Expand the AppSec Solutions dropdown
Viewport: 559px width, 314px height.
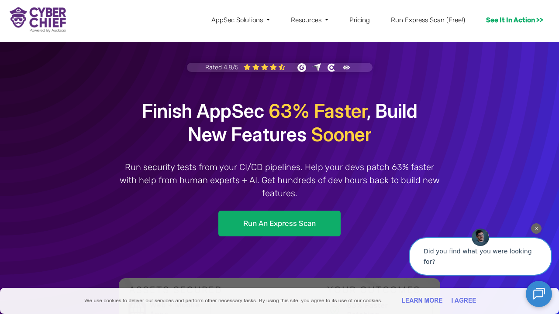(241, 20)
